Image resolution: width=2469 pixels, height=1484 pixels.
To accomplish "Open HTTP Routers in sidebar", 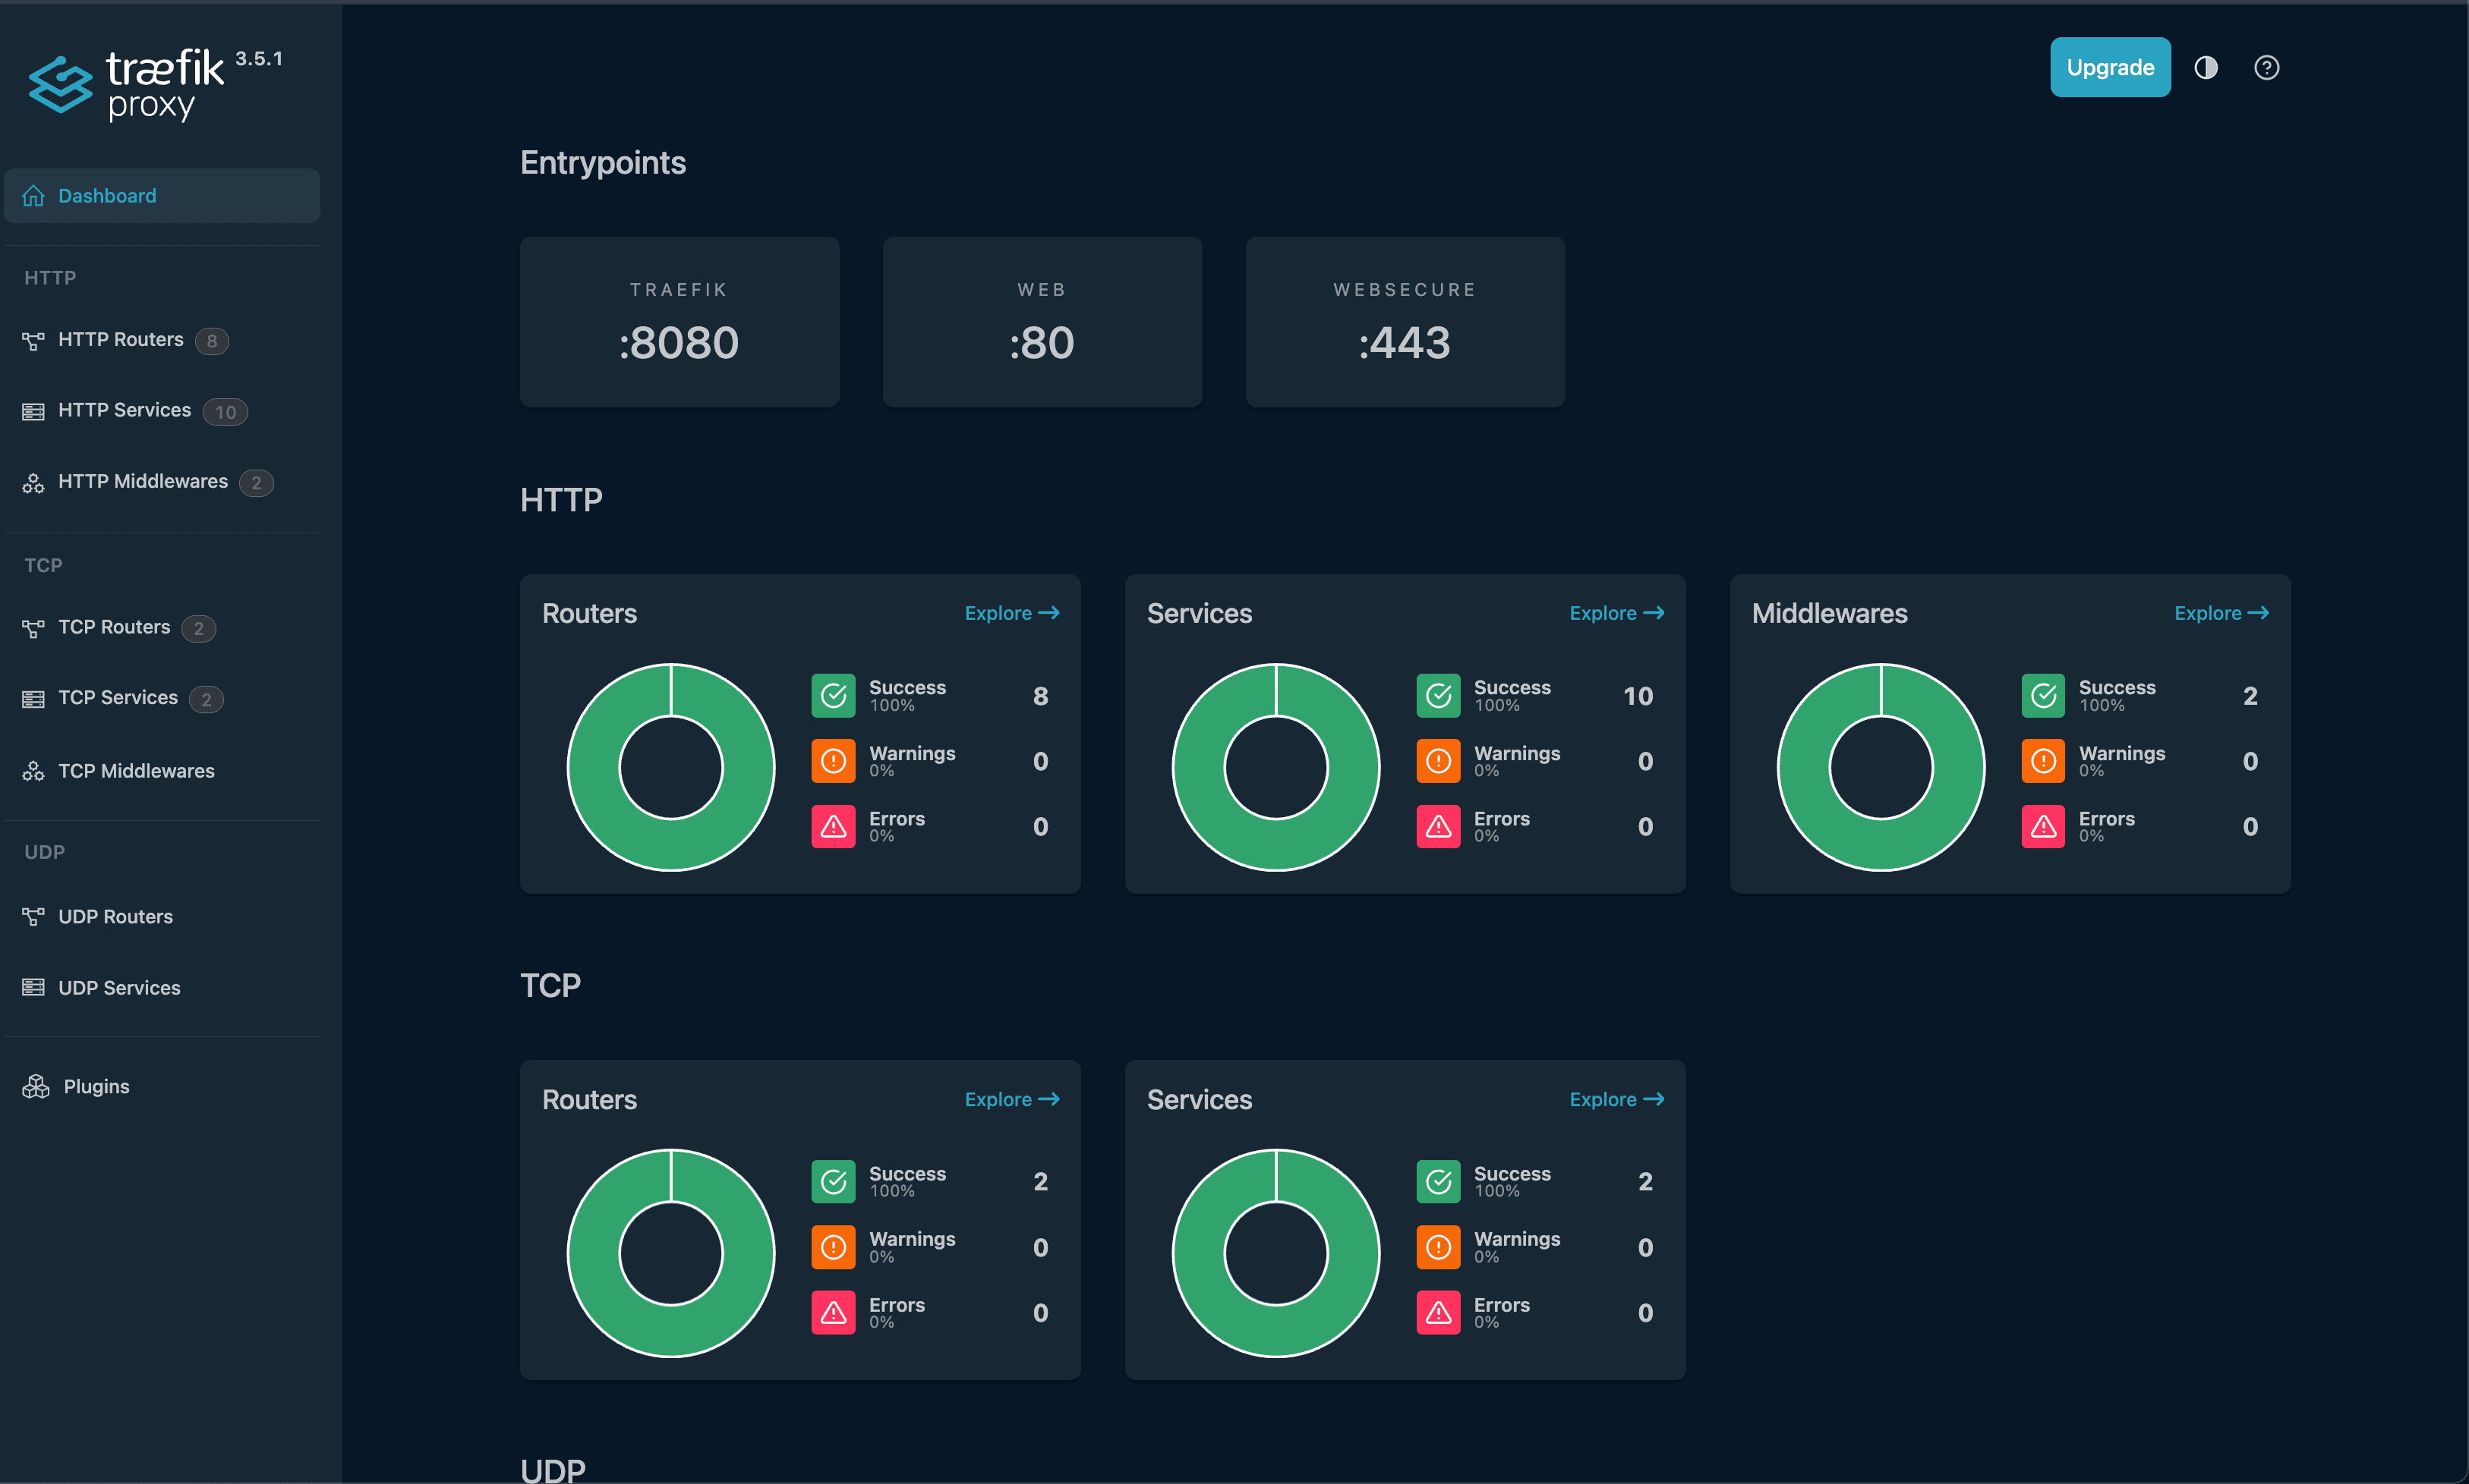I will 162,340.
